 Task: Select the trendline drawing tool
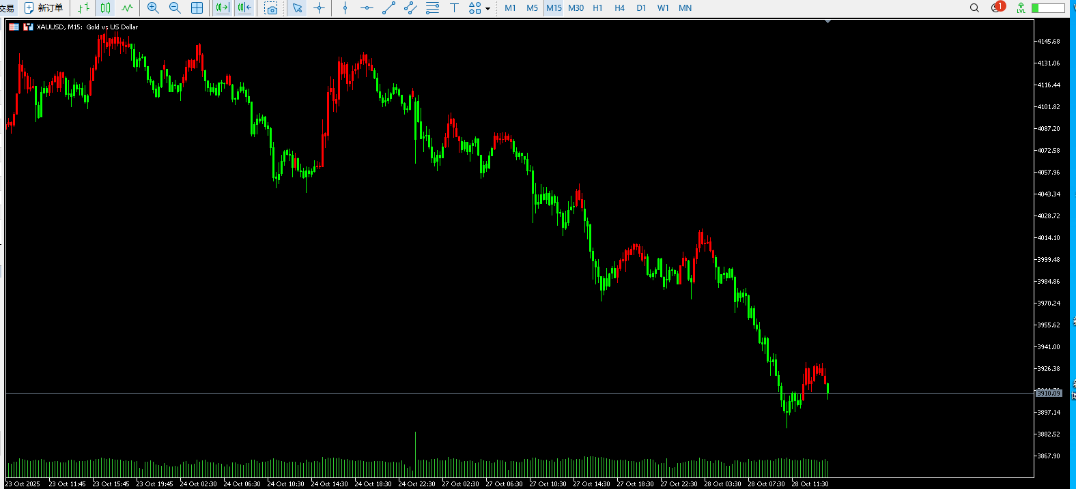pyautogui.click(x=388, y=8)
